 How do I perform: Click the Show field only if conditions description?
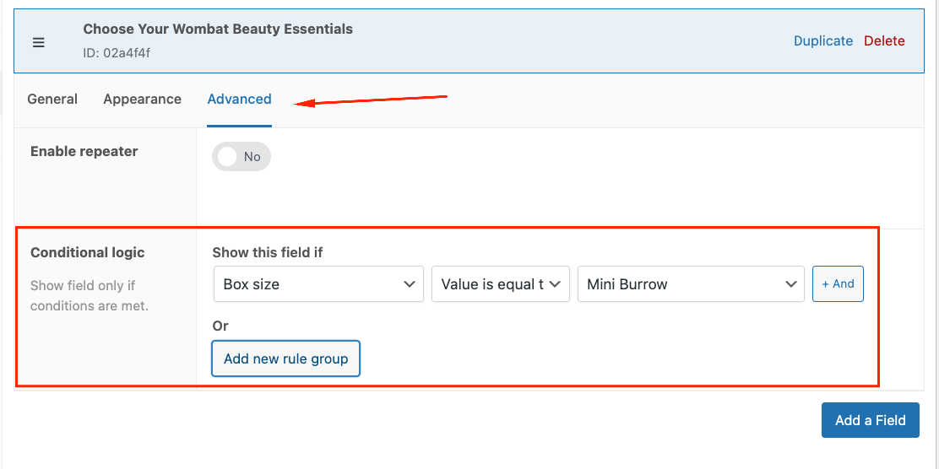[90, 296]
